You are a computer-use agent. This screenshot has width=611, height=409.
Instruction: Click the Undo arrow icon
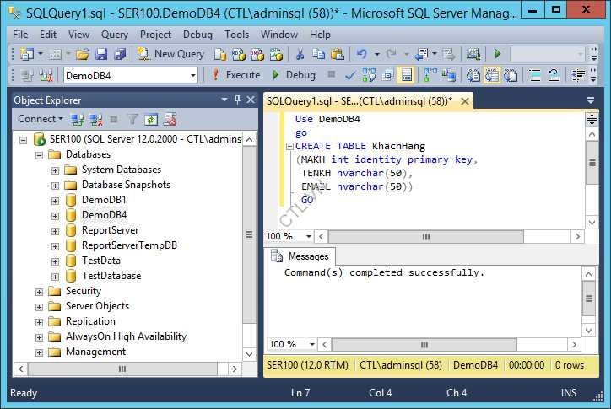click(362, 54)
